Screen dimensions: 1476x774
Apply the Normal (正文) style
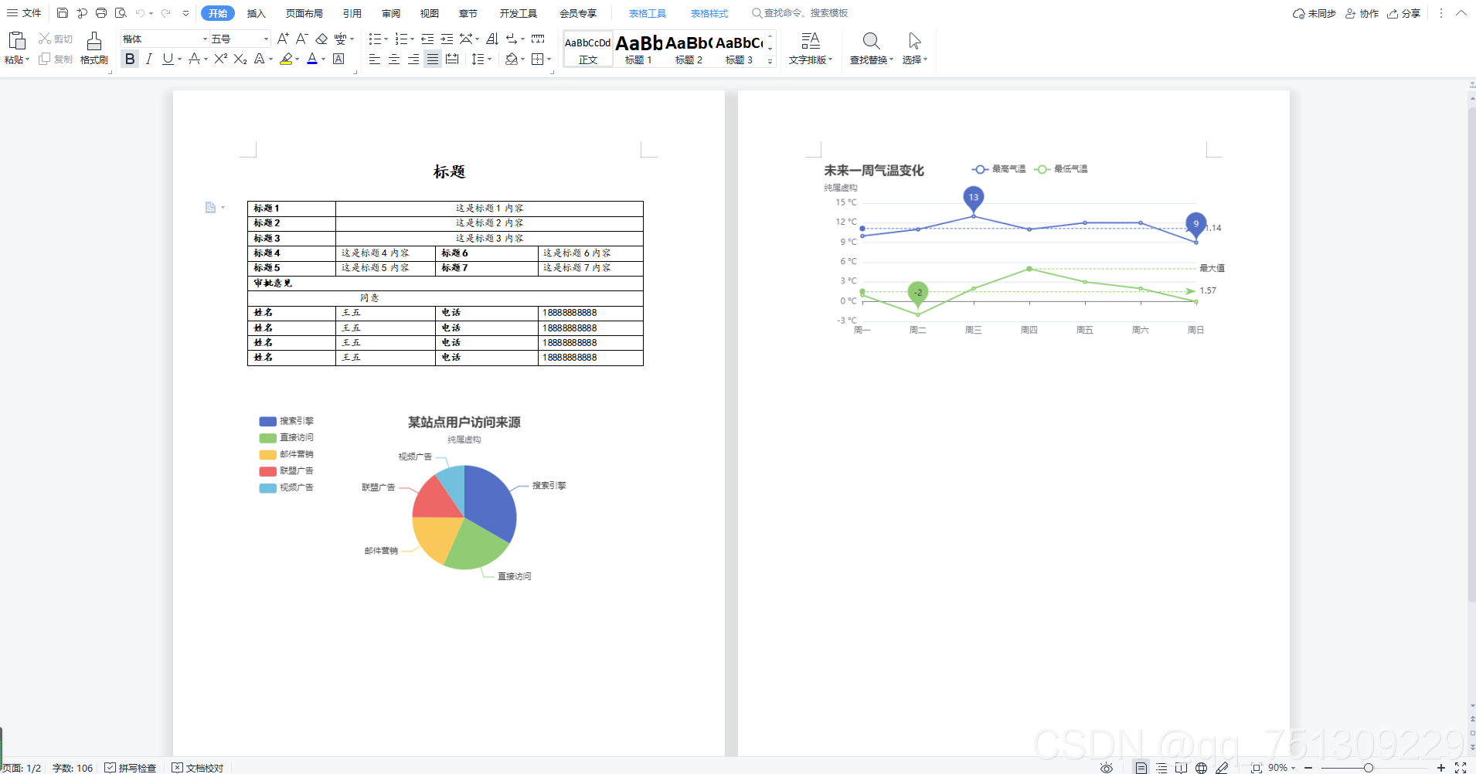[588, 49]
